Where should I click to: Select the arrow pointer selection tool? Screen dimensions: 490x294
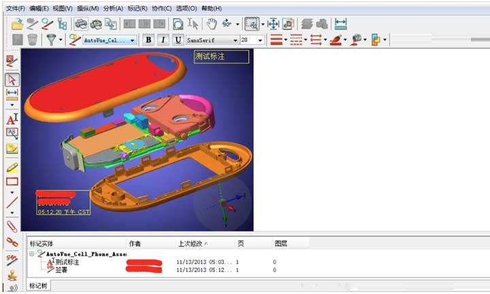12,80
